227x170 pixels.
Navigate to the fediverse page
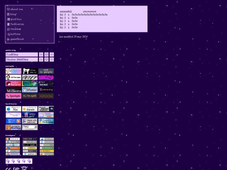pos(16,24)
